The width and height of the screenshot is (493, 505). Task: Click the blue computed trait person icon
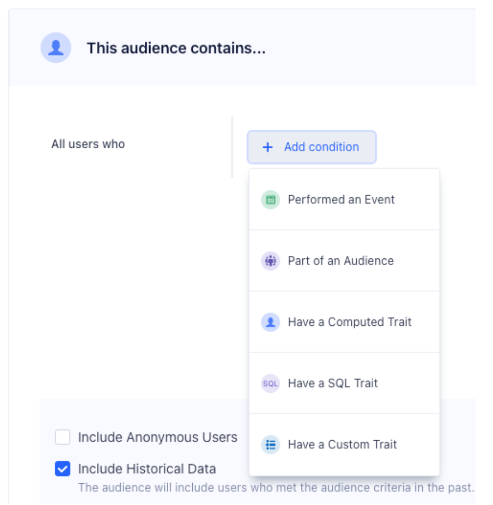[x=270, y=322]
